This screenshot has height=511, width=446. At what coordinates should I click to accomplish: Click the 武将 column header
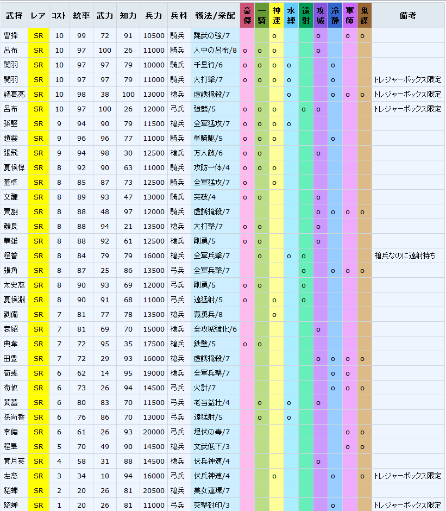[14, 15]
